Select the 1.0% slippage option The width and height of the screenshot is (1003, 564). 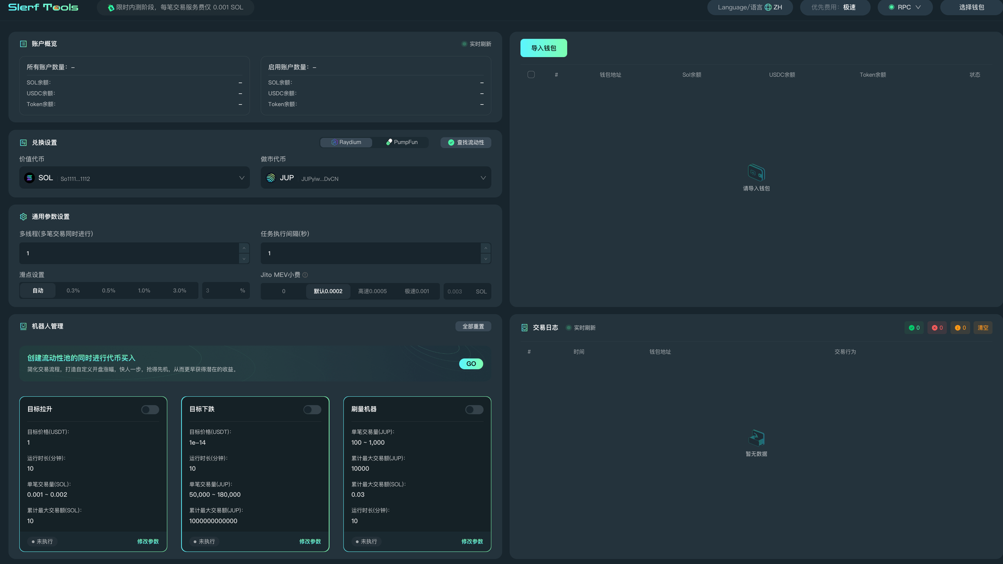click(144, 291)
